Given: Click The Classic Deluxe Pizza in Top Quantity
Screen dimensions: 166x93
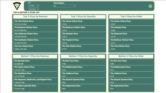Looking at the screenshot, I should tap(72, 21).
